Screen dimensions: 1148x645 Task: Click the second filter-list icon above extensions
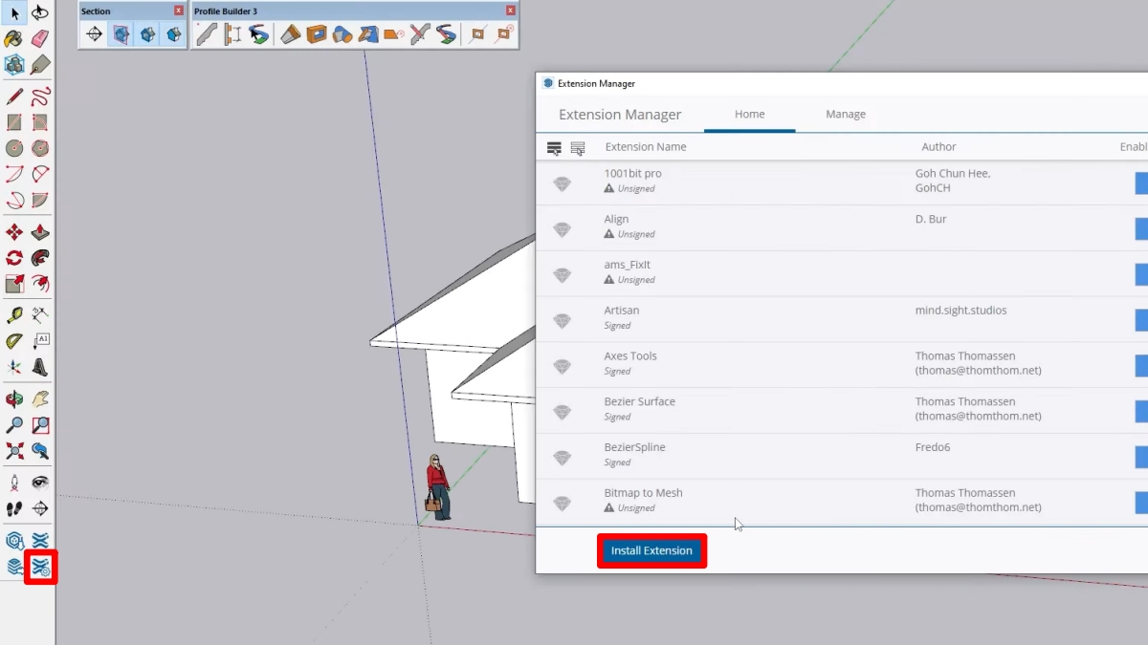[578, 148]
